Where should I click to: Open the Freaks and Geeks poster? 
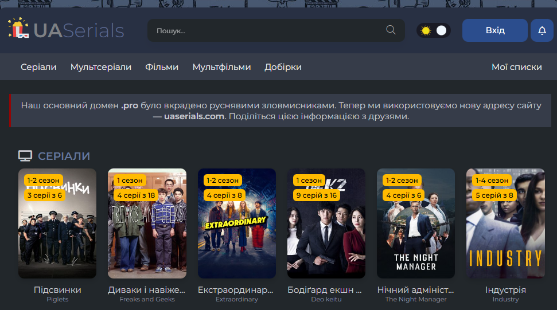pyautogui.click(x=147, y=223)
